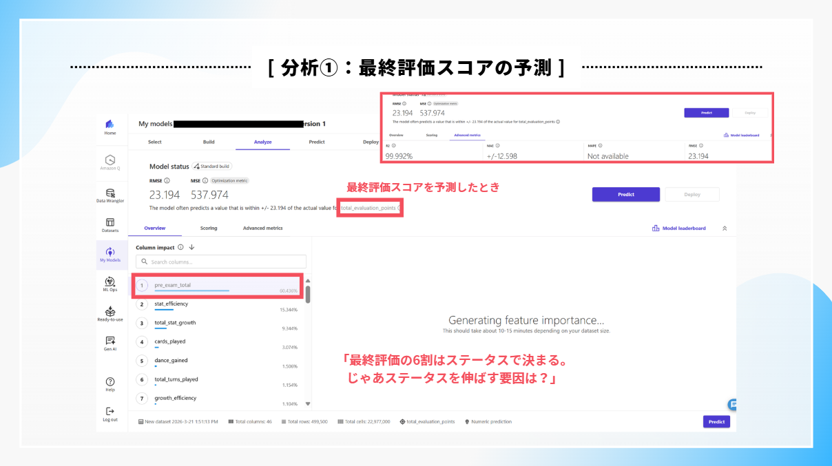Click the column list scrollbar up arrow
The height and width of the screenshot is (466, 832).
pos(308,280)
